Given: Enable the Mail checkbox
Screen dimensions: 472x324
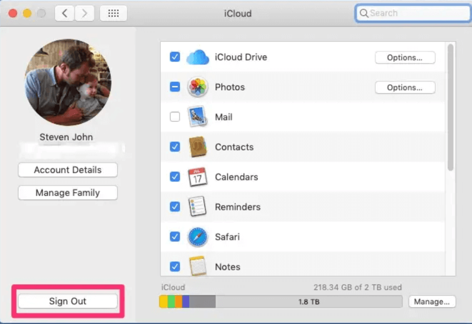Looking at the screenshot, I should [175, 116].
